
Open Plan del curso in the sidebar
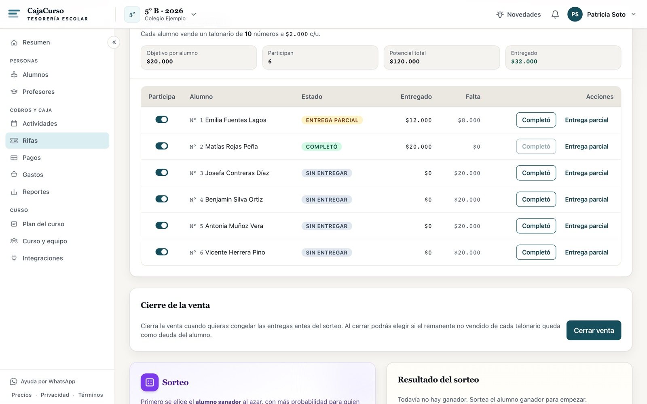(57, 224)
